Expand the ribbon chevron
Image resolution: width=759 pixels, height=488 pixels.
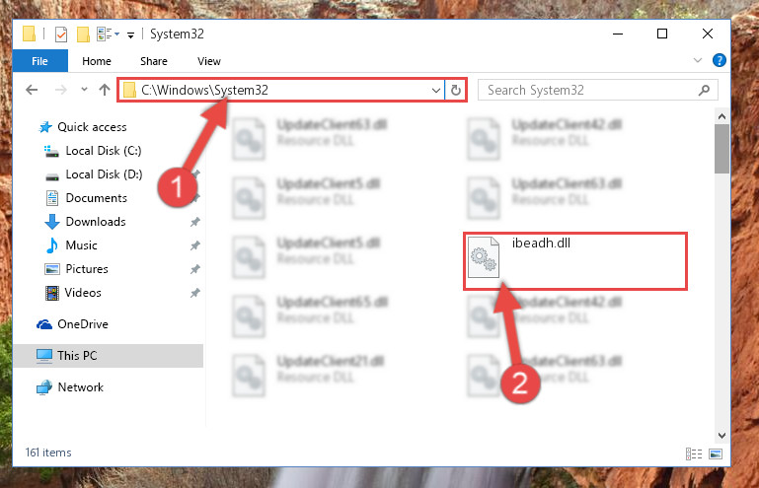[x=698, y=60]
